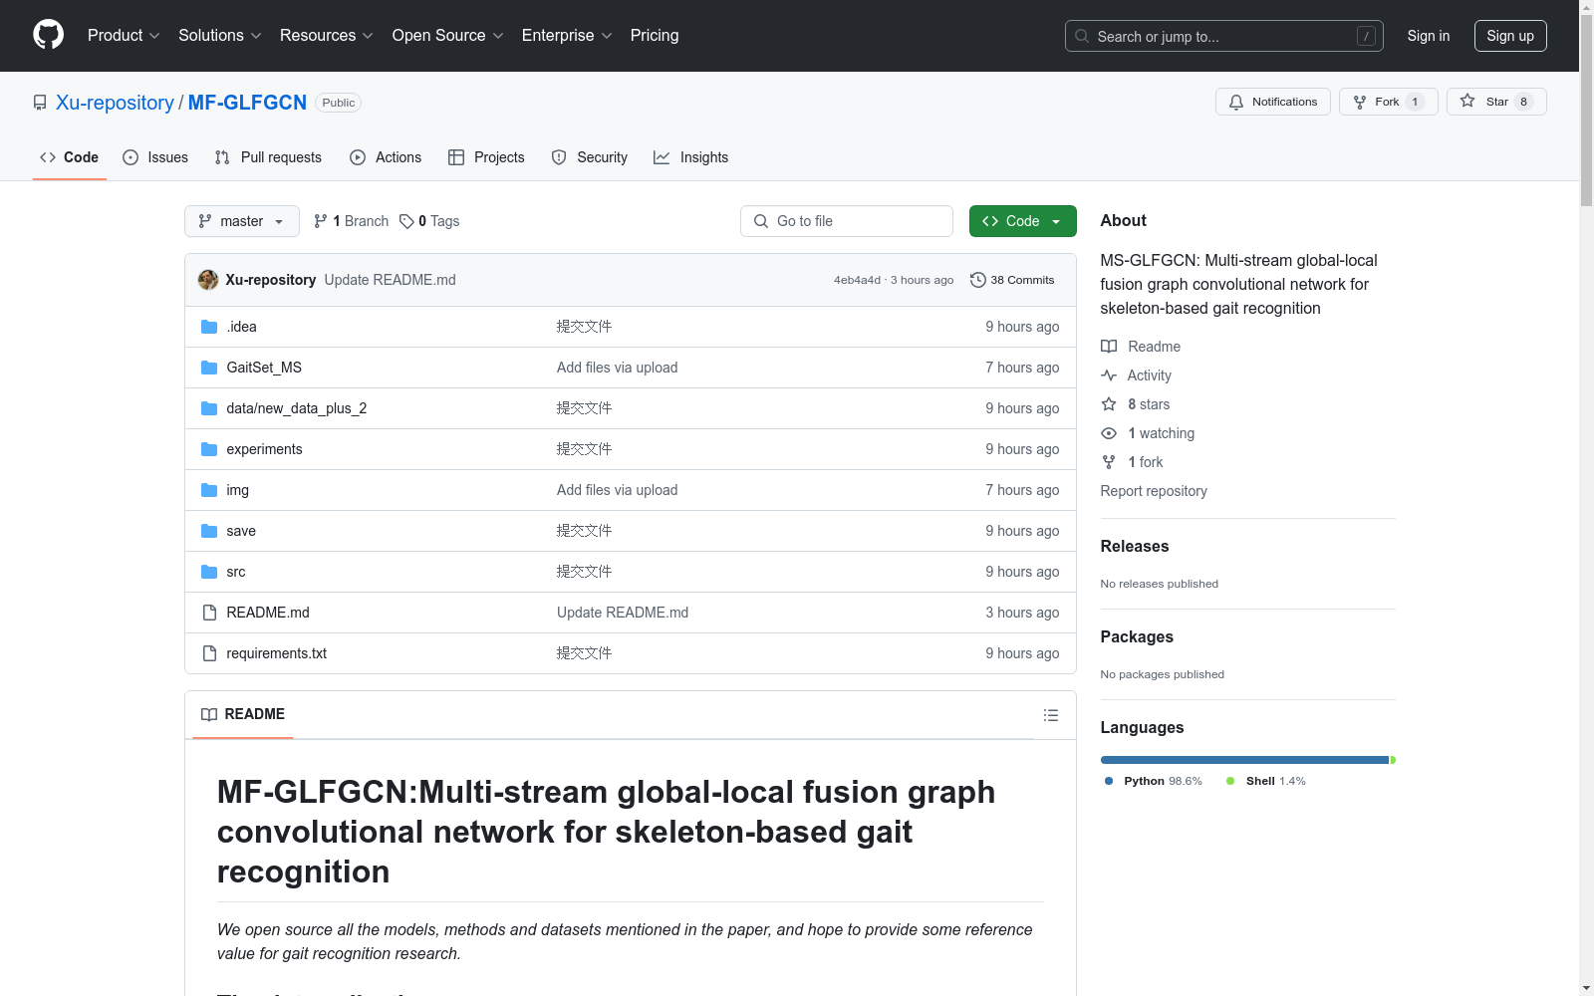
Task: Click the GaitSet_MS folder icon
Action: [x=209, y=368]
